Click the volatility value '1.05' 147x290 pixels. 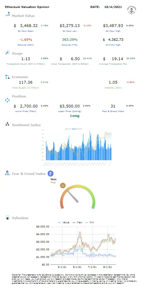113,82
